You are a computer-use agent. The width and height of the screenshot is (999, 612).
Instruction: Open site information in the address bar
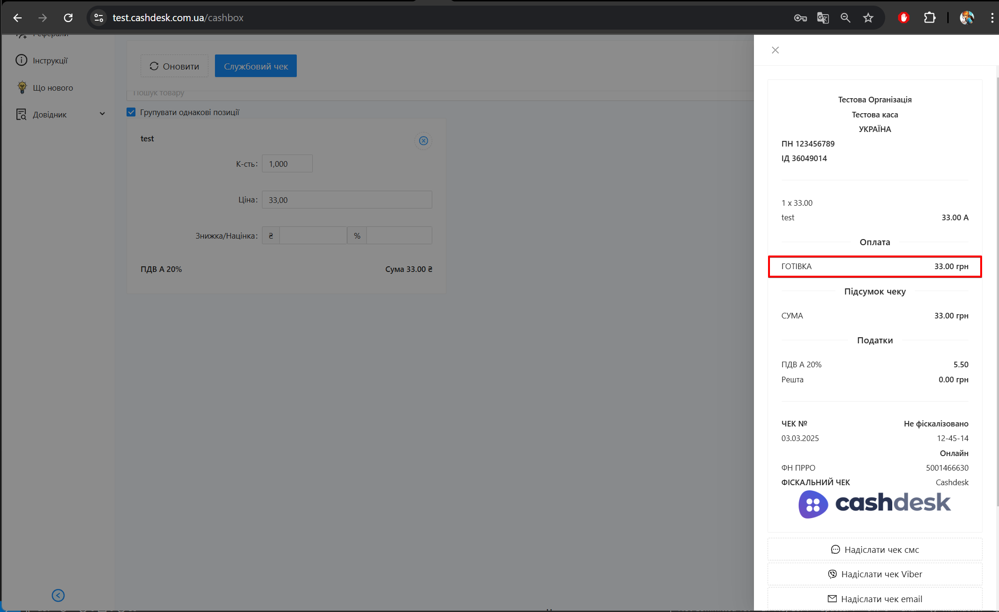99,18
